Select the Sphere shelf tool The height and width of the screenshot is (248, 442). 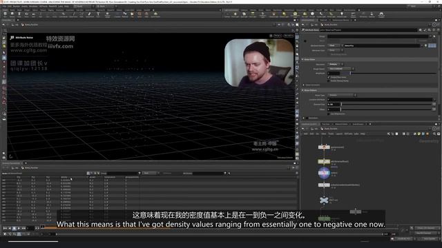click(x=12, y=14)
